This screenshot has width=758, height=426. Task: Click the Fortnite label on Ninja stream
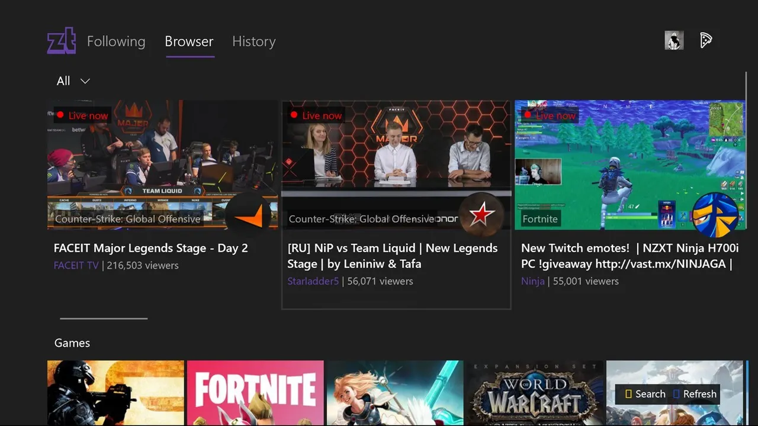[x=540, y=219]
